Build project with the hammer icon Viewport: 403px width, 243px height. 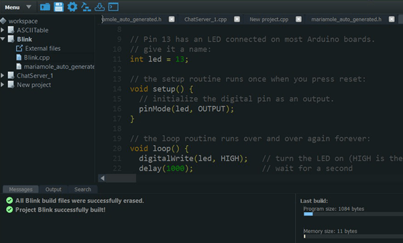pyautogui.click(x=86, y=7)
